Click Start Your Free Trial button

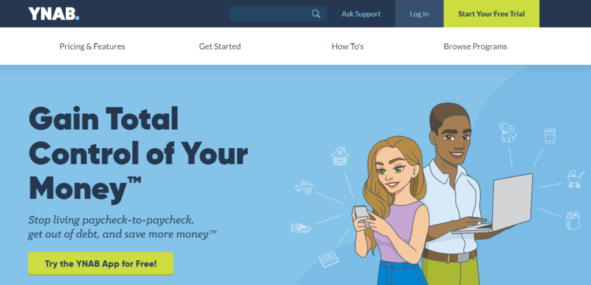coord(492,14)
